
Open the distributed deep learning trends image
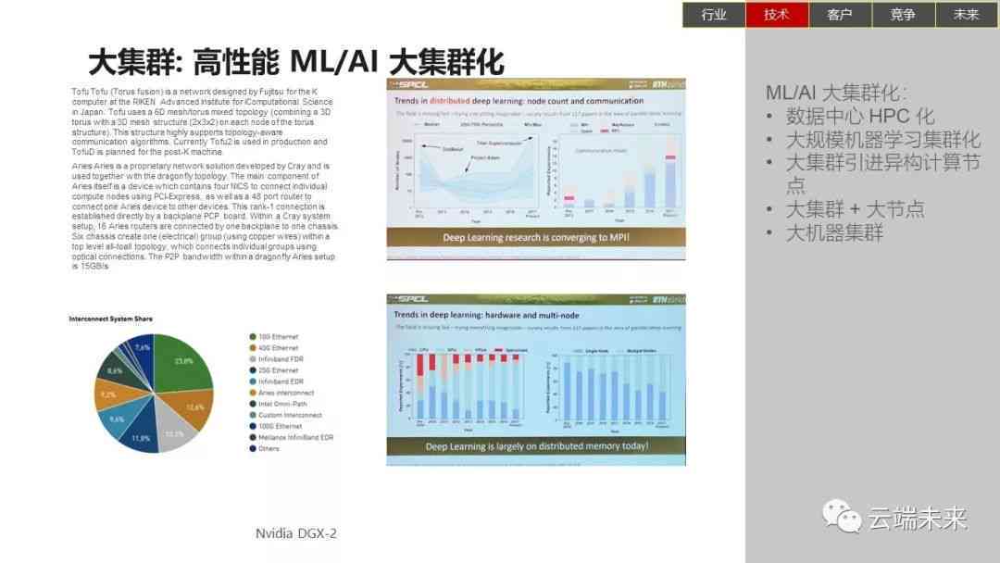(x=536, y=169)
